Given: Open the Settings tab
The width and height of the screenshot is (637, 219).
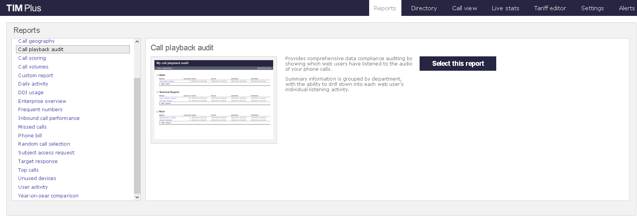Looking at the screenshot, I should (x=592, y=8).
